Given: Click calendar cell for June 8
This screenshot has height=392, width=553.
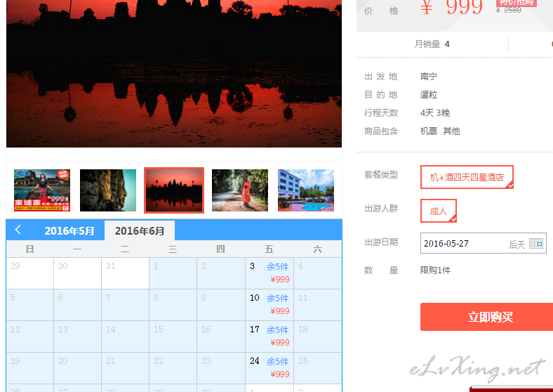Looking at the screenshot, I should (x=173, y=305).
